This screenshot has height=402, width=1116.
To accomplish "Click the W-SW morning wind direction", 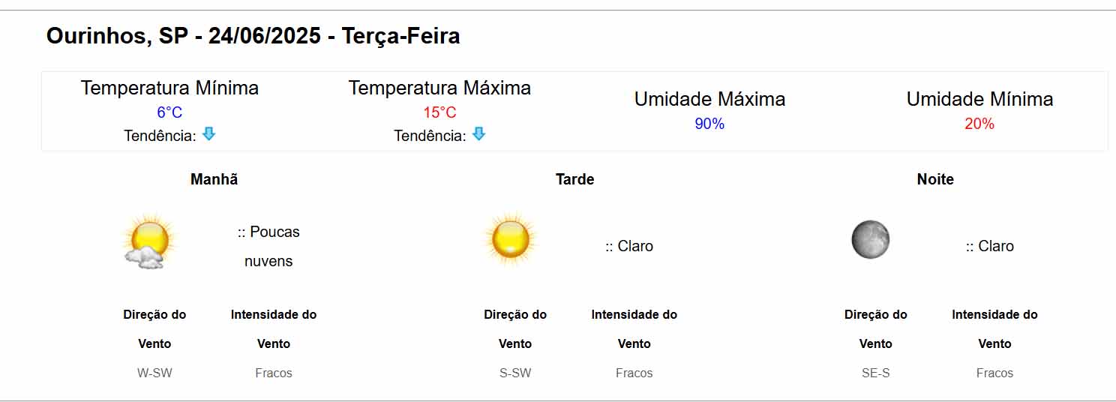I will click(x=154, y=373).
